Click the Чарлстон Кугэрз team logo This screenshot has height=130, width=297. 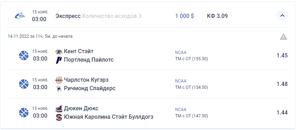pos(59,80)
